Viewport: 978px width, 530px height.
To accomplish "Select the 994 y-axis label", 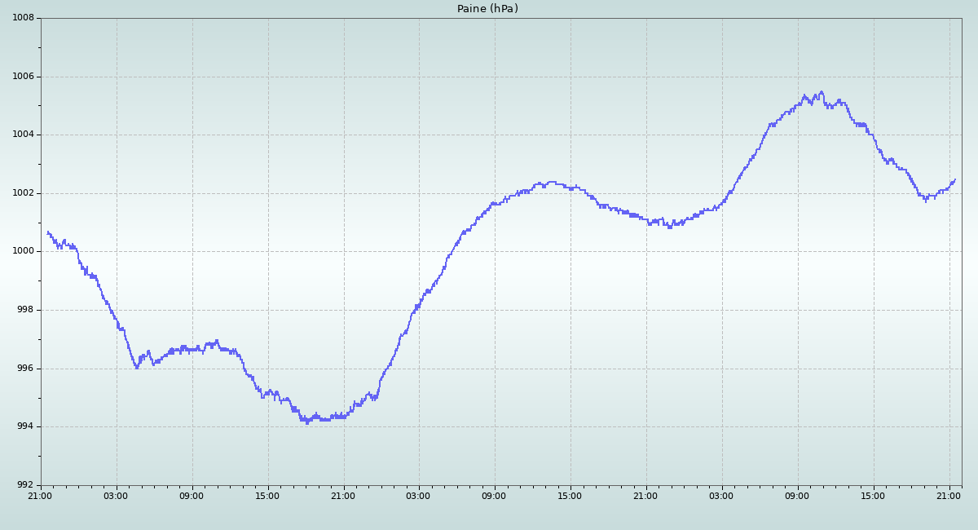I will (x=25, y=426).
